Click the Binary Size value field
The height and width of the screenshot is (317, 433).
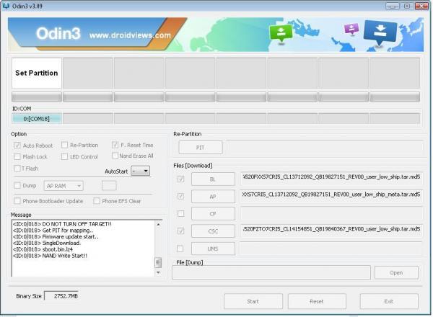point(61,296)
